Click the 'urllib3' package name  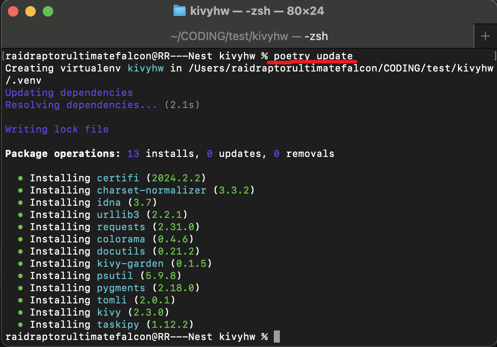point(118,214)
